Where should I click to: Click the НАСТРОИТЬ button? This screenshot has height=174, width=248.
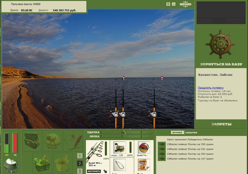[94, 171]
